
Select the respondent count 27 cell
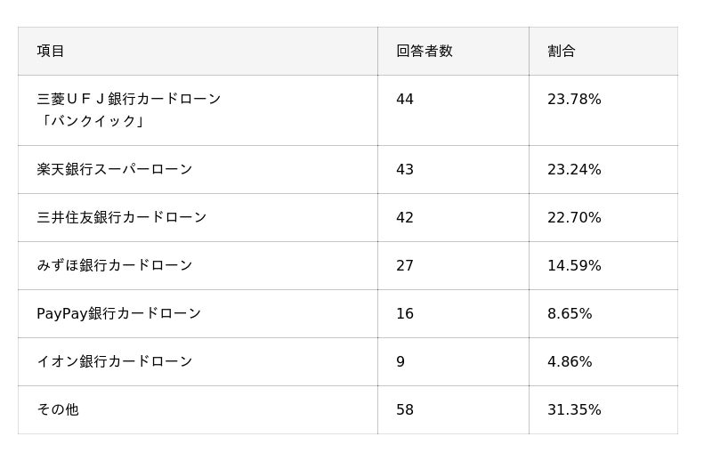(405, 265)
